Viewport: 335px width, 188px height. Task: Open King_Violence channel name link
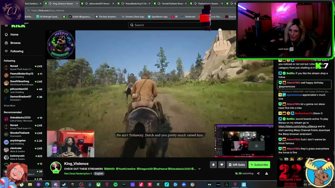pos(76,164)
